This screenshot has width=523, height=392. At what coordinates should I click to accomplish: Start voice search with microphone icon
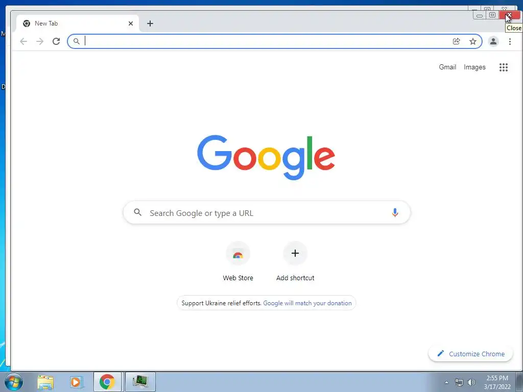[395, 212]
